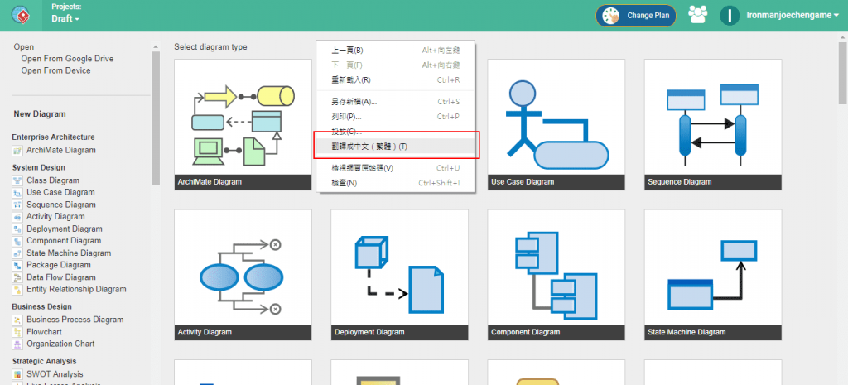Click the Visual Paradigm logo icon
This screenshot has height=385, width=848.
point(20,15)
